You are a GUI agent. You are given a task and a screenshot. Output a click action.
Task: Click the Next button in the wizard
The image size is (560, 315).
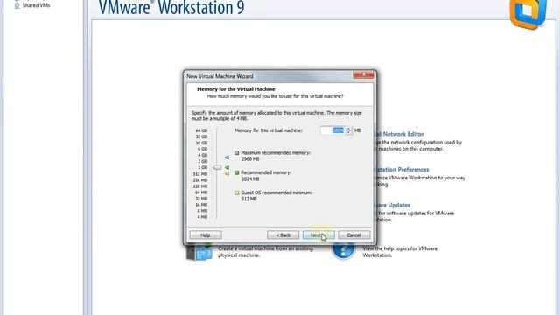pyautogui.click(x=318, y=235)
